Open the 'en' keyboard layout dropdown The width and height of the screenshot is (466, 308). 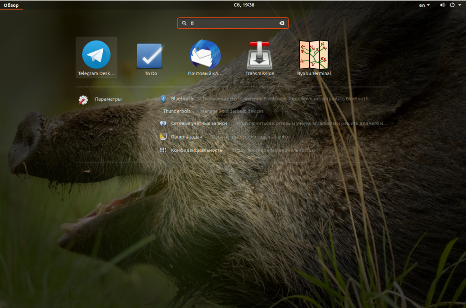click(x=424, y=5)
